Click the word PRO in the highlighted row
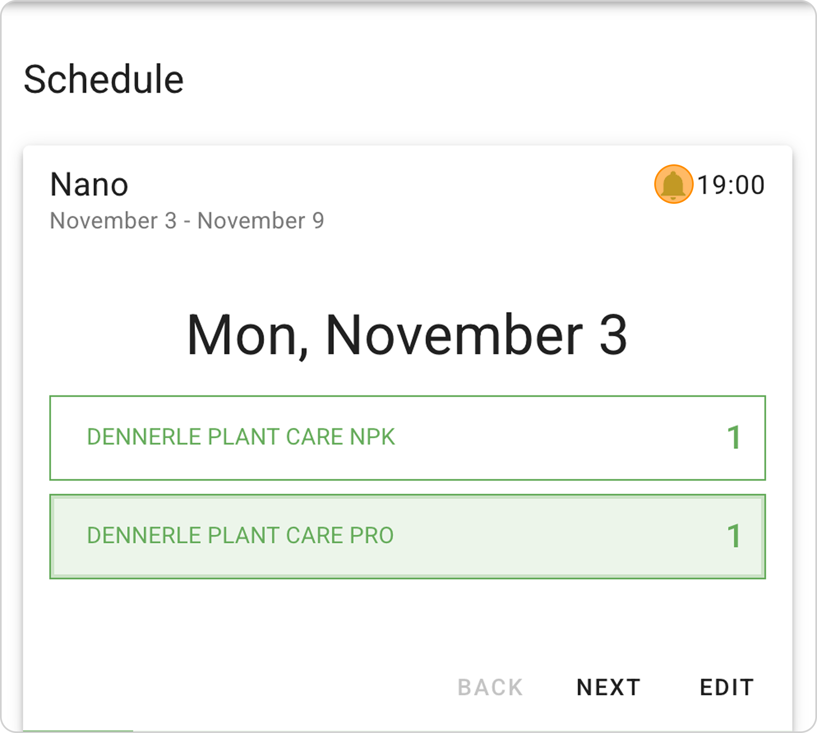The image size is (817, 733). [x=372, y=535]
